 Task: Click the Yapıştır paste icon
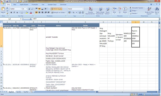3,9
